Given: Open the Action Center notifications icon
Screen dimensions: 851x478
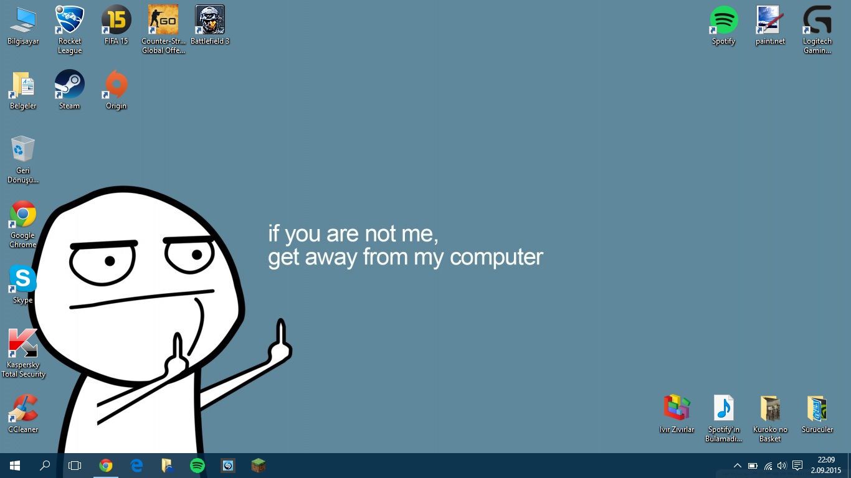Looking at the screenshot, I should (x=797, y=466).
